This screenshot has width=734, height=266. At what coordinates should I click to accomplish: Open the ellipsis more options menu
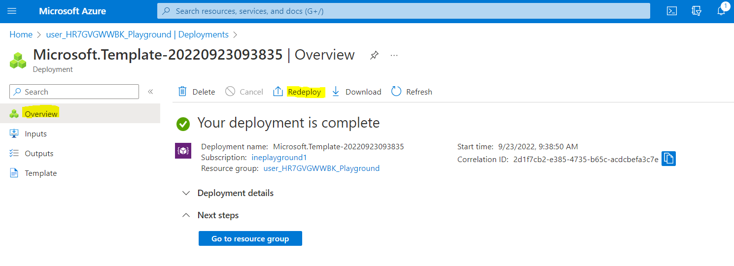[x=394, y=55]
